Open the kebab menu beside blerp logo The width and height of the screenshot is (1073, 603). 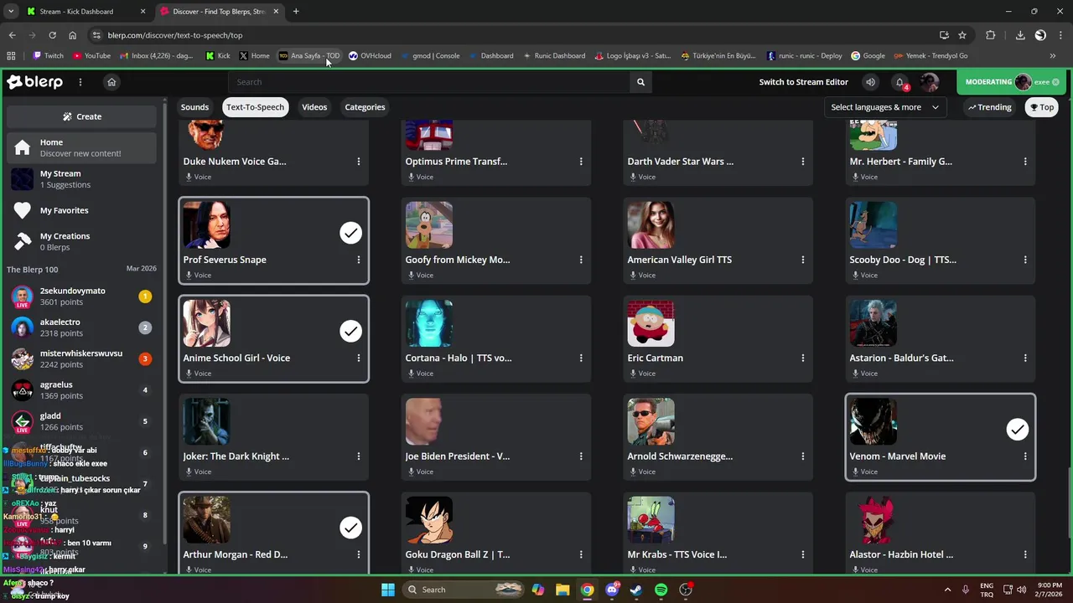click(80, 82)
